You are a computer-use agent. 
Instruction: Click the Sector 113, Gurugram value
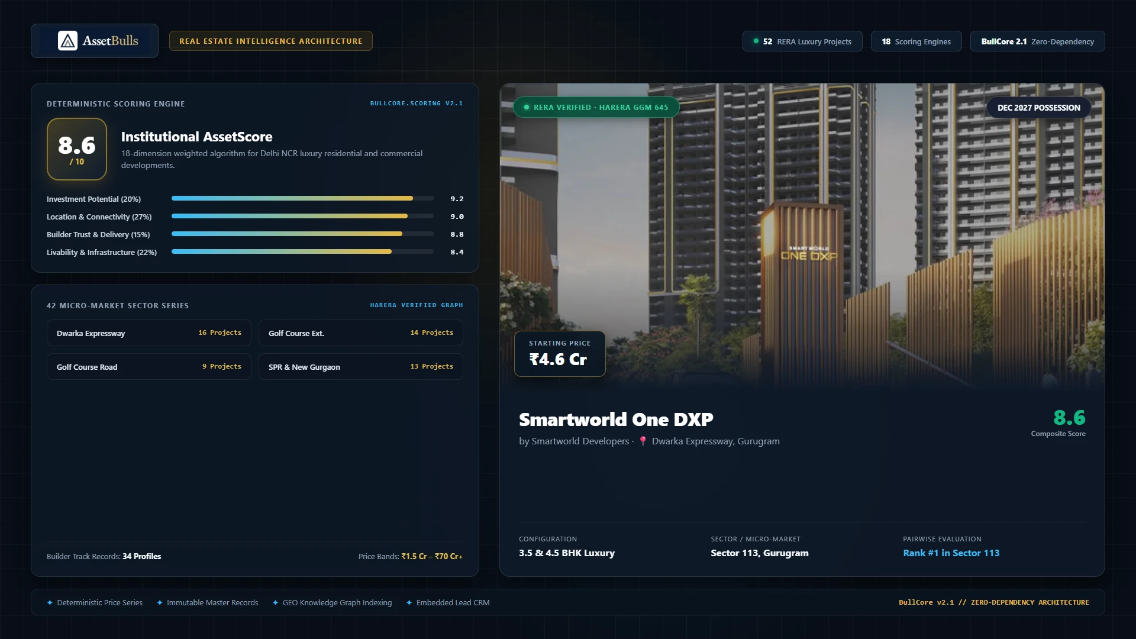pos(760,553)
